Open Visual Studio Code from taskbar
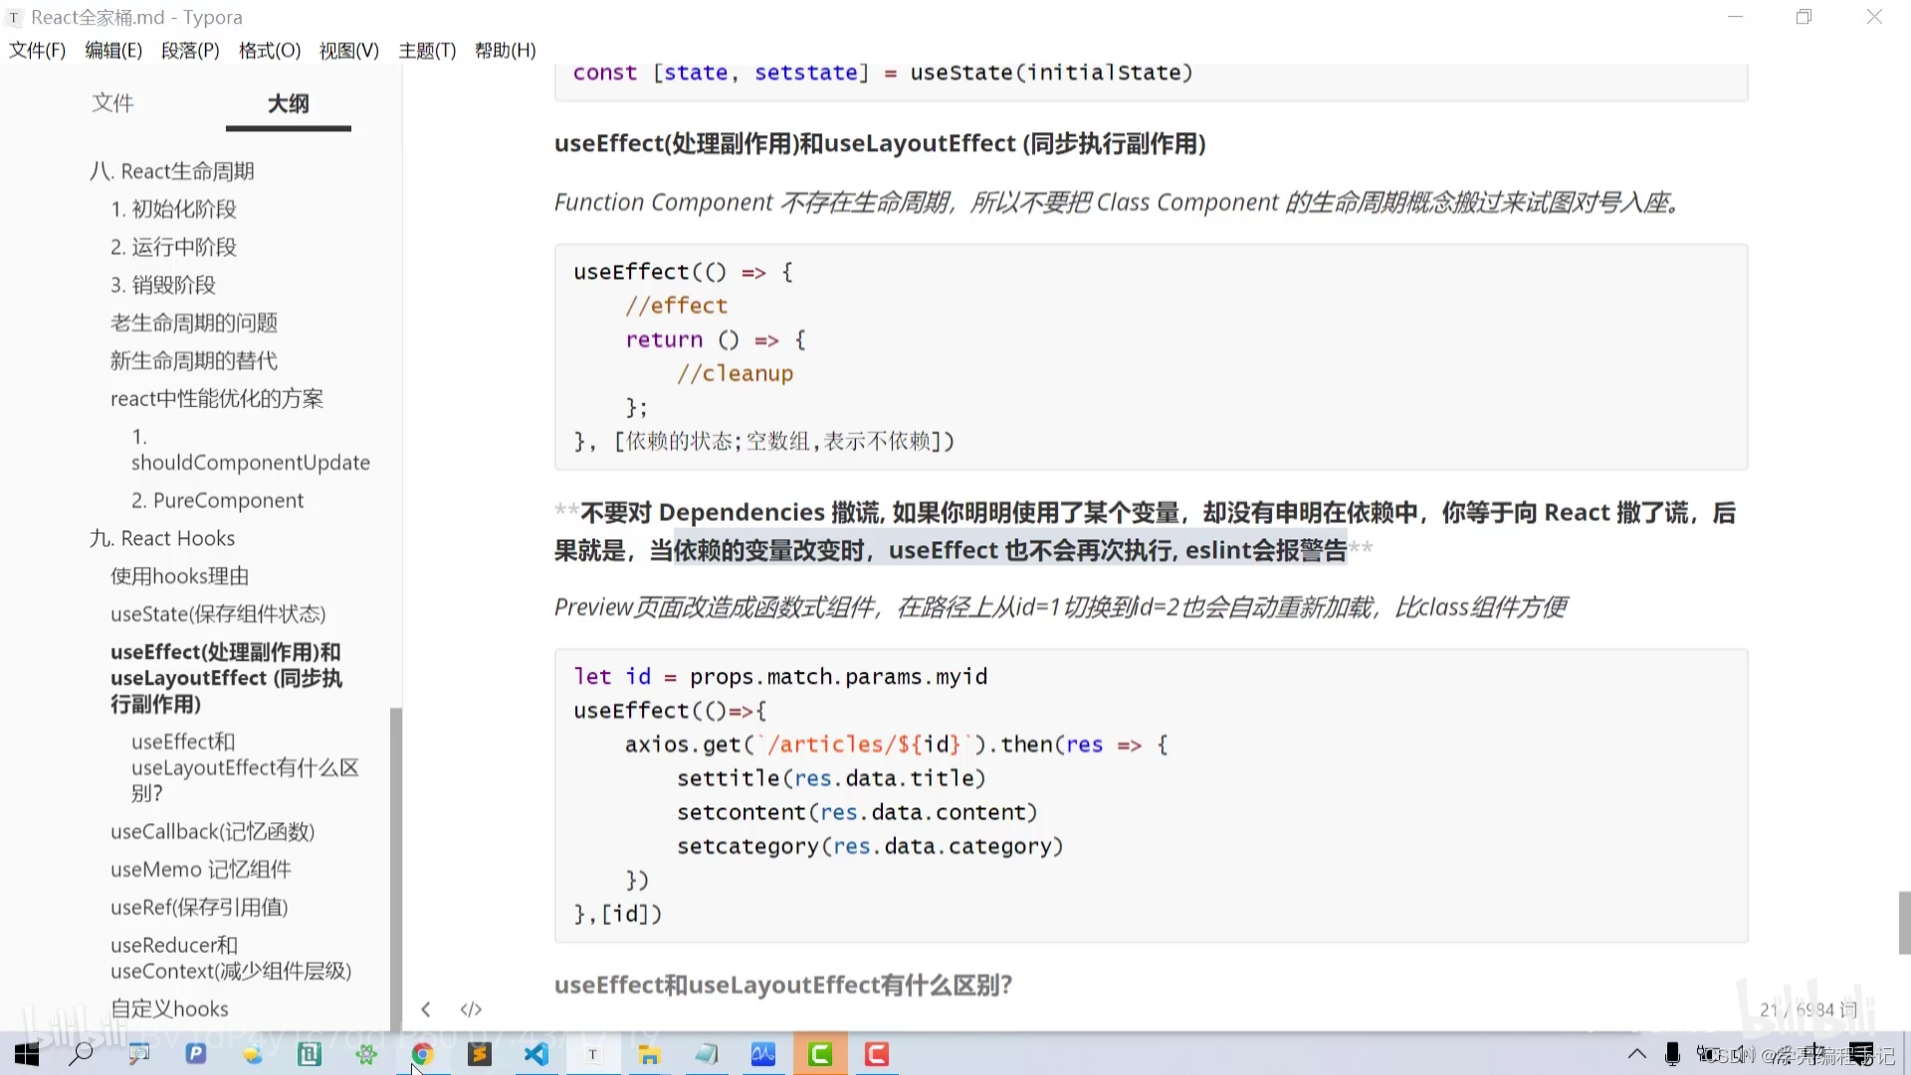Viewport: 1911px width, 1075px height. [536, 1054]
